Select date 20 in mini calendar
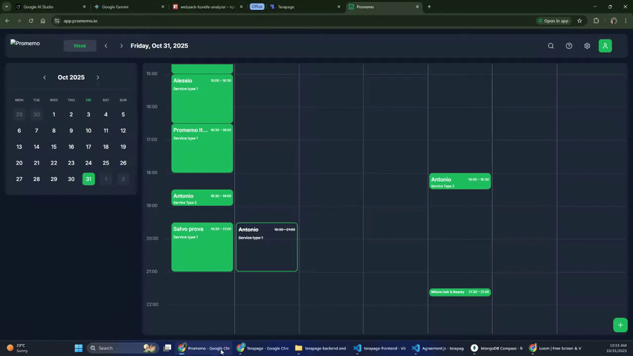Image resolution: width=633 pixels, height=356 pixels. click(19, 163)
